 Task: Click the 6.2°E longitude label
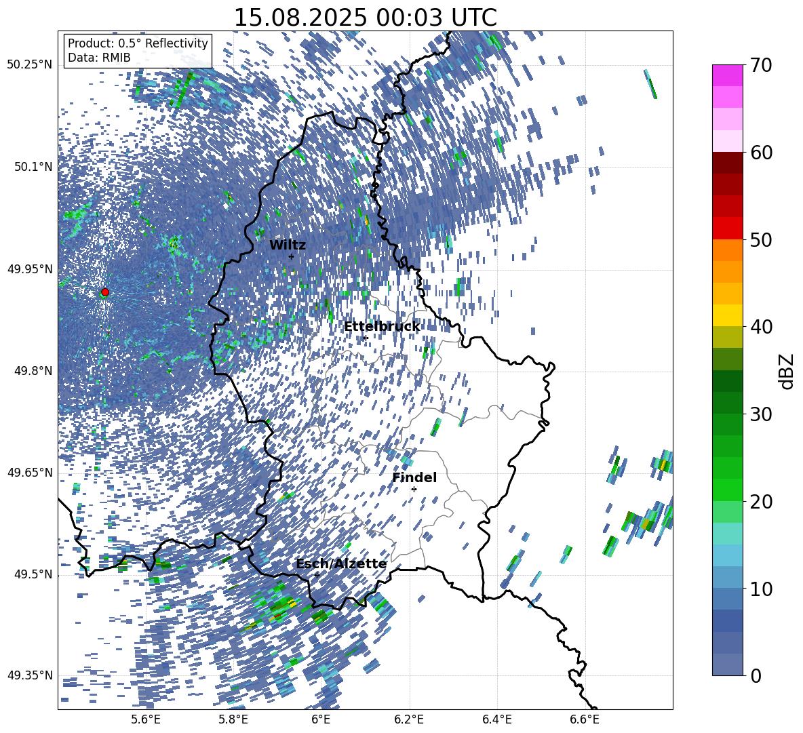click(x=409, y=719)
